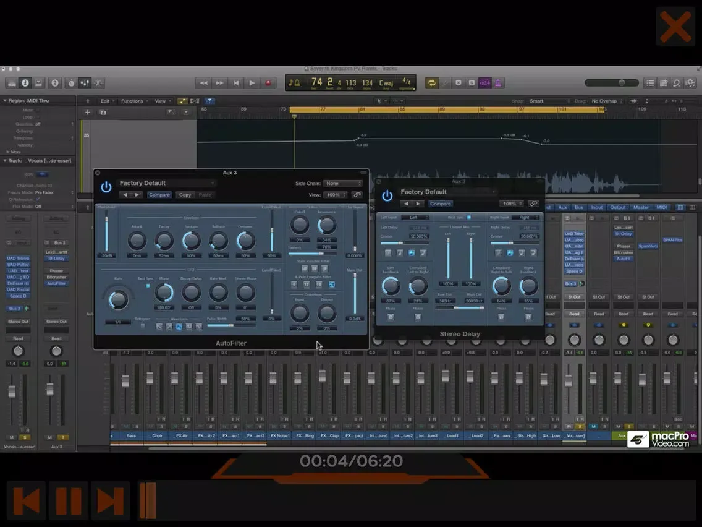
Task: Open the Freeze Mode Pre Fader dropdown
Action: (54, 192)
